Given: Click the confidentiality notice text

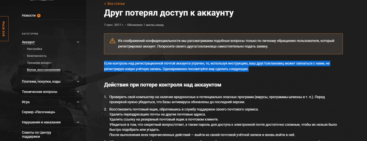Looking at the screenshot, I should pos(226,44).
